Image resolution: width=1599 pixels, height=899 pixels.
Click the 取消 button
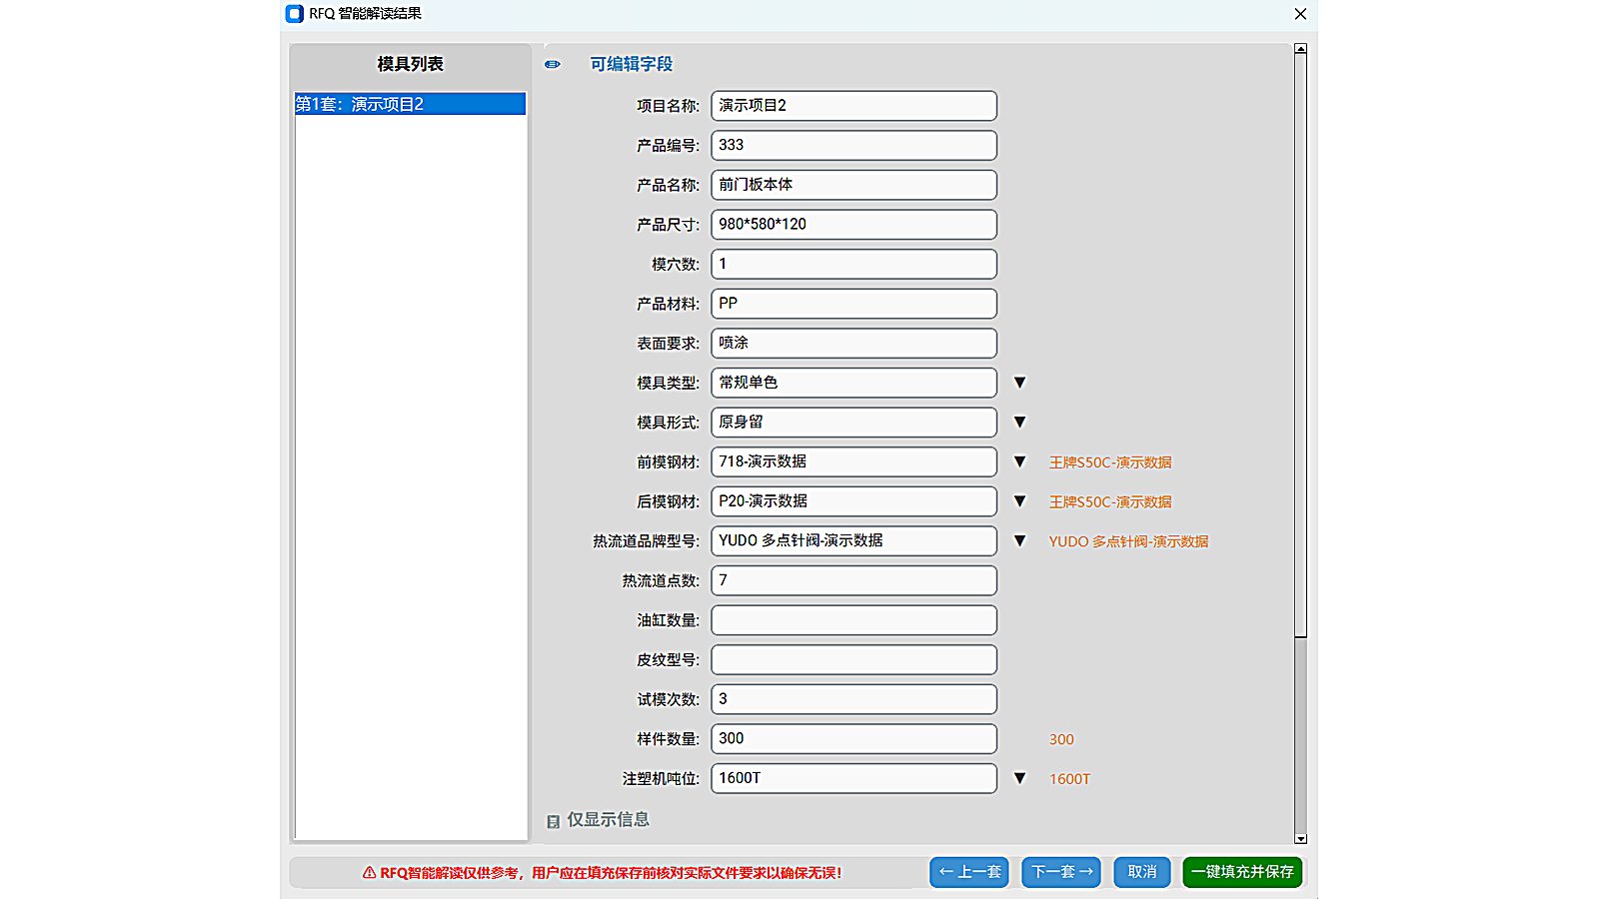(1142, 872)
